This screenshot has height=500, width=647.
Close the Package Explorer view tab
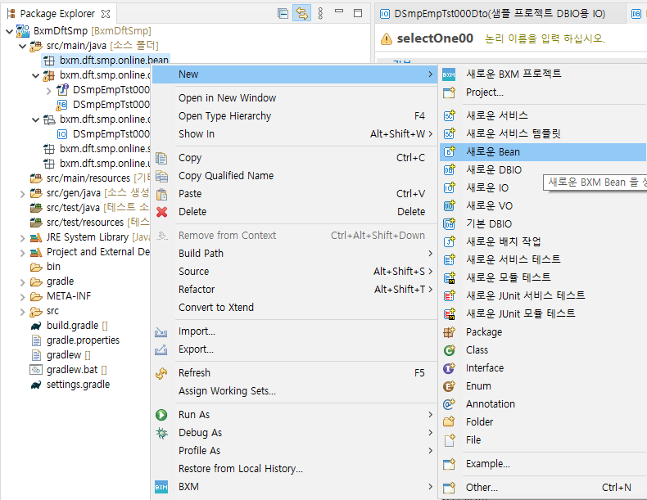click(x=105, y=14)
